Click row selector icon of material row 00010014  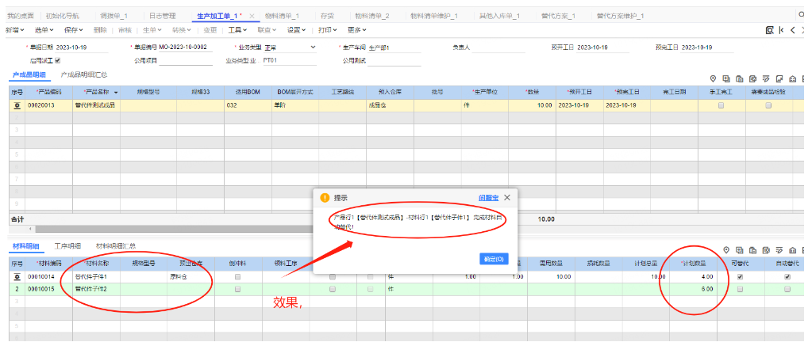click(x=17, y=276)
